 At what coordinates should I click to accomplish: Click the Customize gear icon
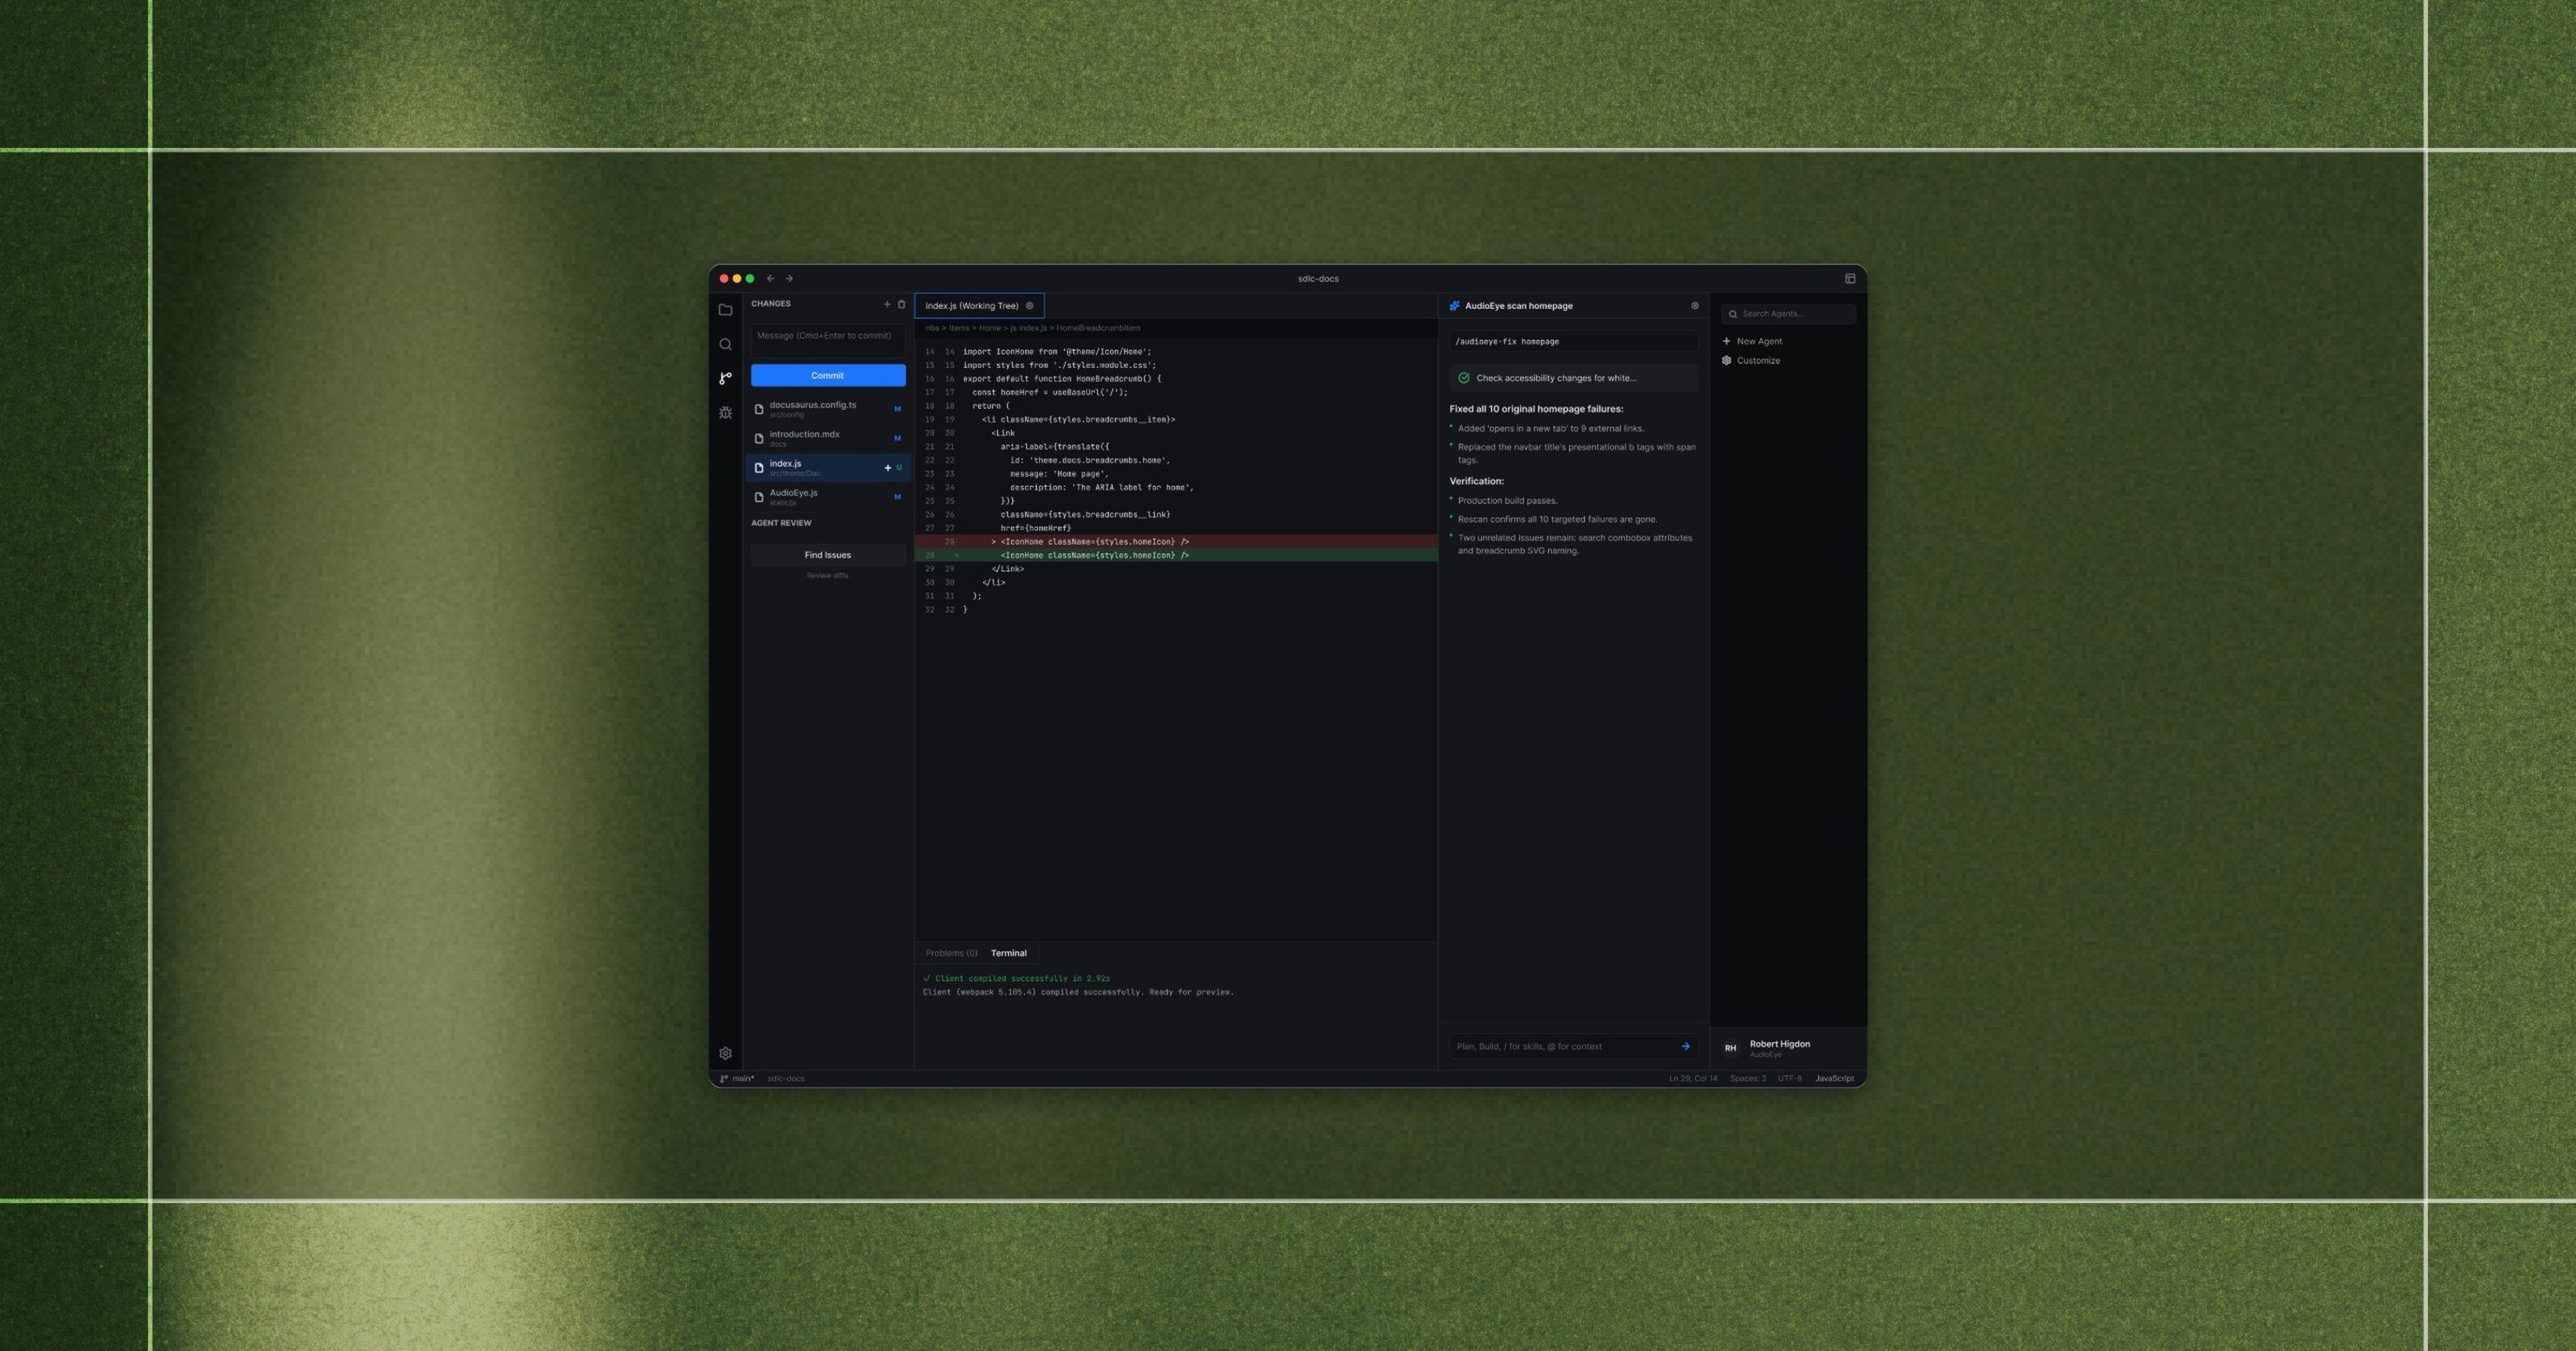pyautogui.click(x=1727, y=361)
